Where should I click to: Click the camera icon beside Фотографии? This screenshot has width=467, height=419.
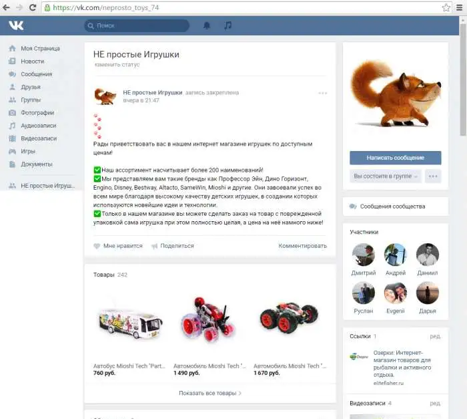pyautogui.click(x=12, y=112)
